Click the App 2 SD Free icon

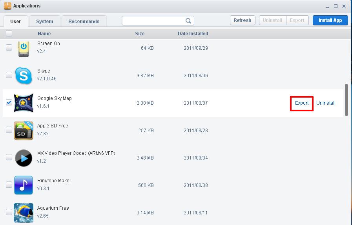23,131
